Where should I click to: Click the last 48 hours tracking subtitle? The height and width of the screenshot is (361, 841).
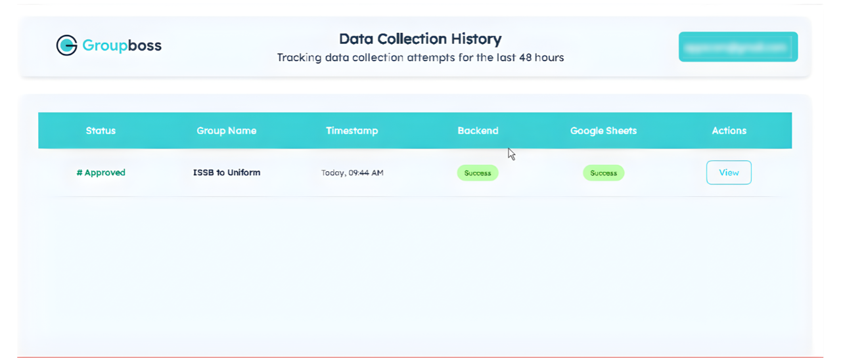pos(420,58)
